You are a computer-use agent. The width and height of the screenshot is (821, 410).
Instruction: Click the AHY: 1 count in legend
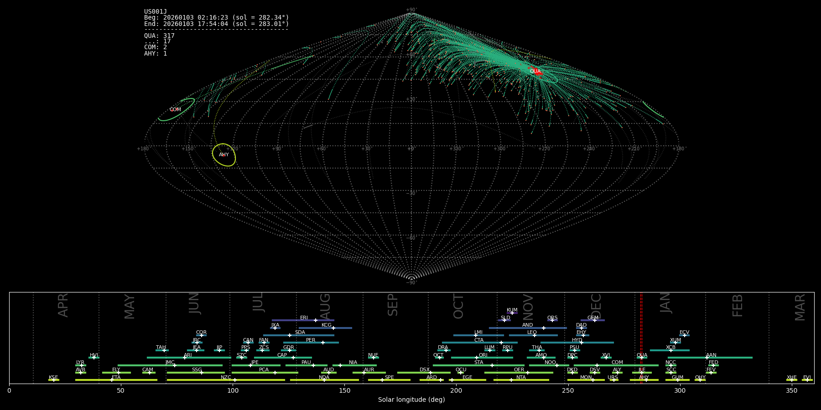coord(156,54)
